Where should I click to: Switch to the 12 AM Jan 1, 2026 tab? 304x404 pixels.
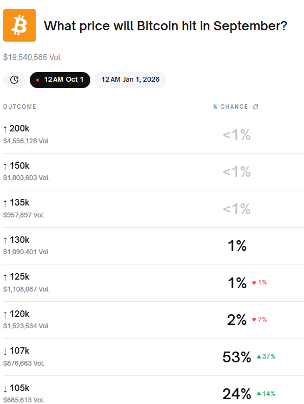click(x=130, y=80)
